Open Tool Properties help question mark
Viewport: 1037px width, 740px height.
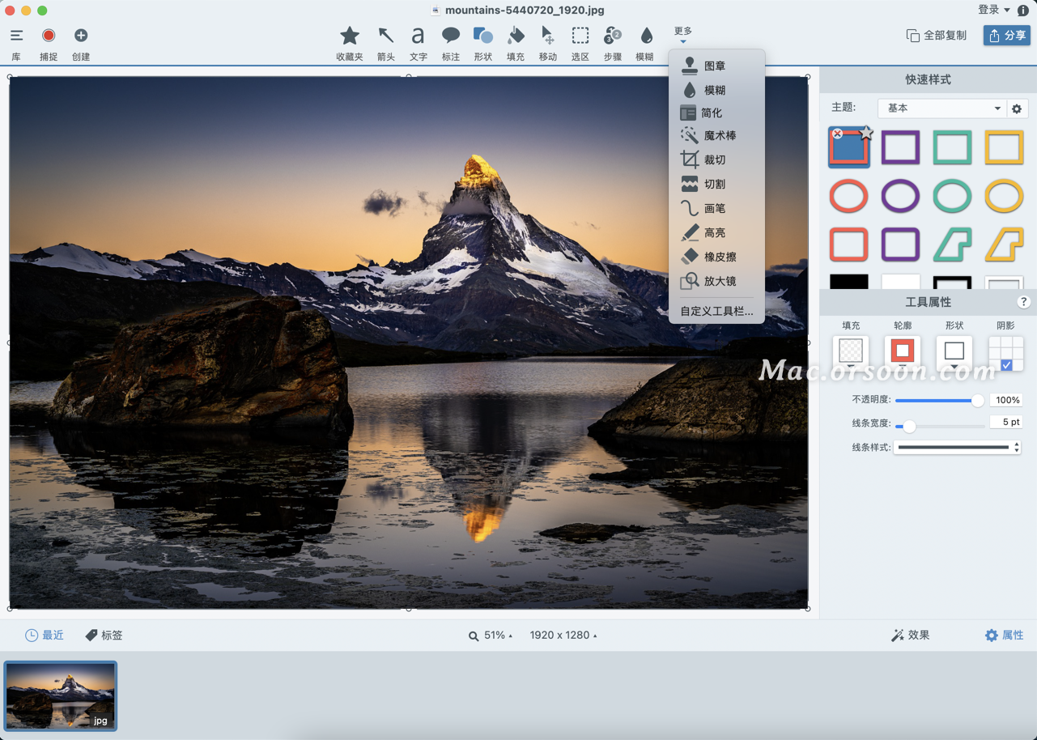[1023, 302]
